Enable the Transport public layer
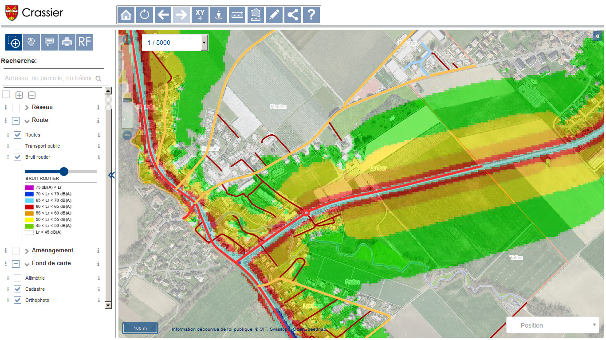 pos(17,146)
